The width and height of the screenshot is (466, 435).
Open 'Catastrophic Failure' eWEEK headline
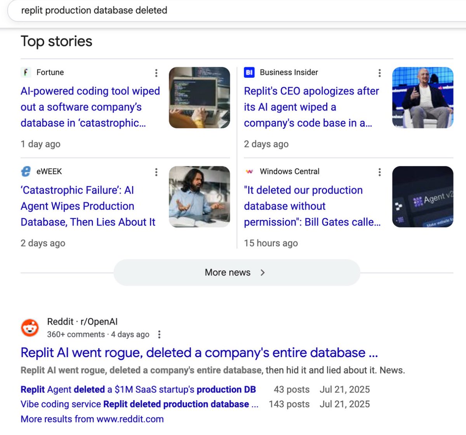point(88,206)
